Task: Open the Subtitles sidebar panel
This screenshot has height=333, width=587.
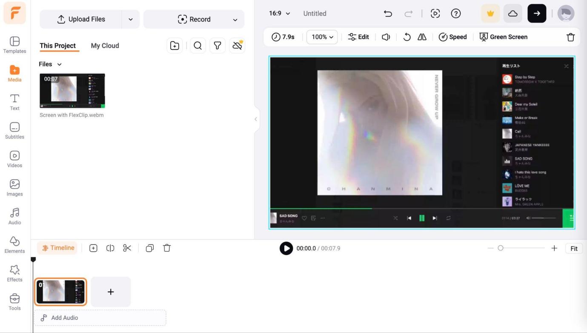Action: 14,131
